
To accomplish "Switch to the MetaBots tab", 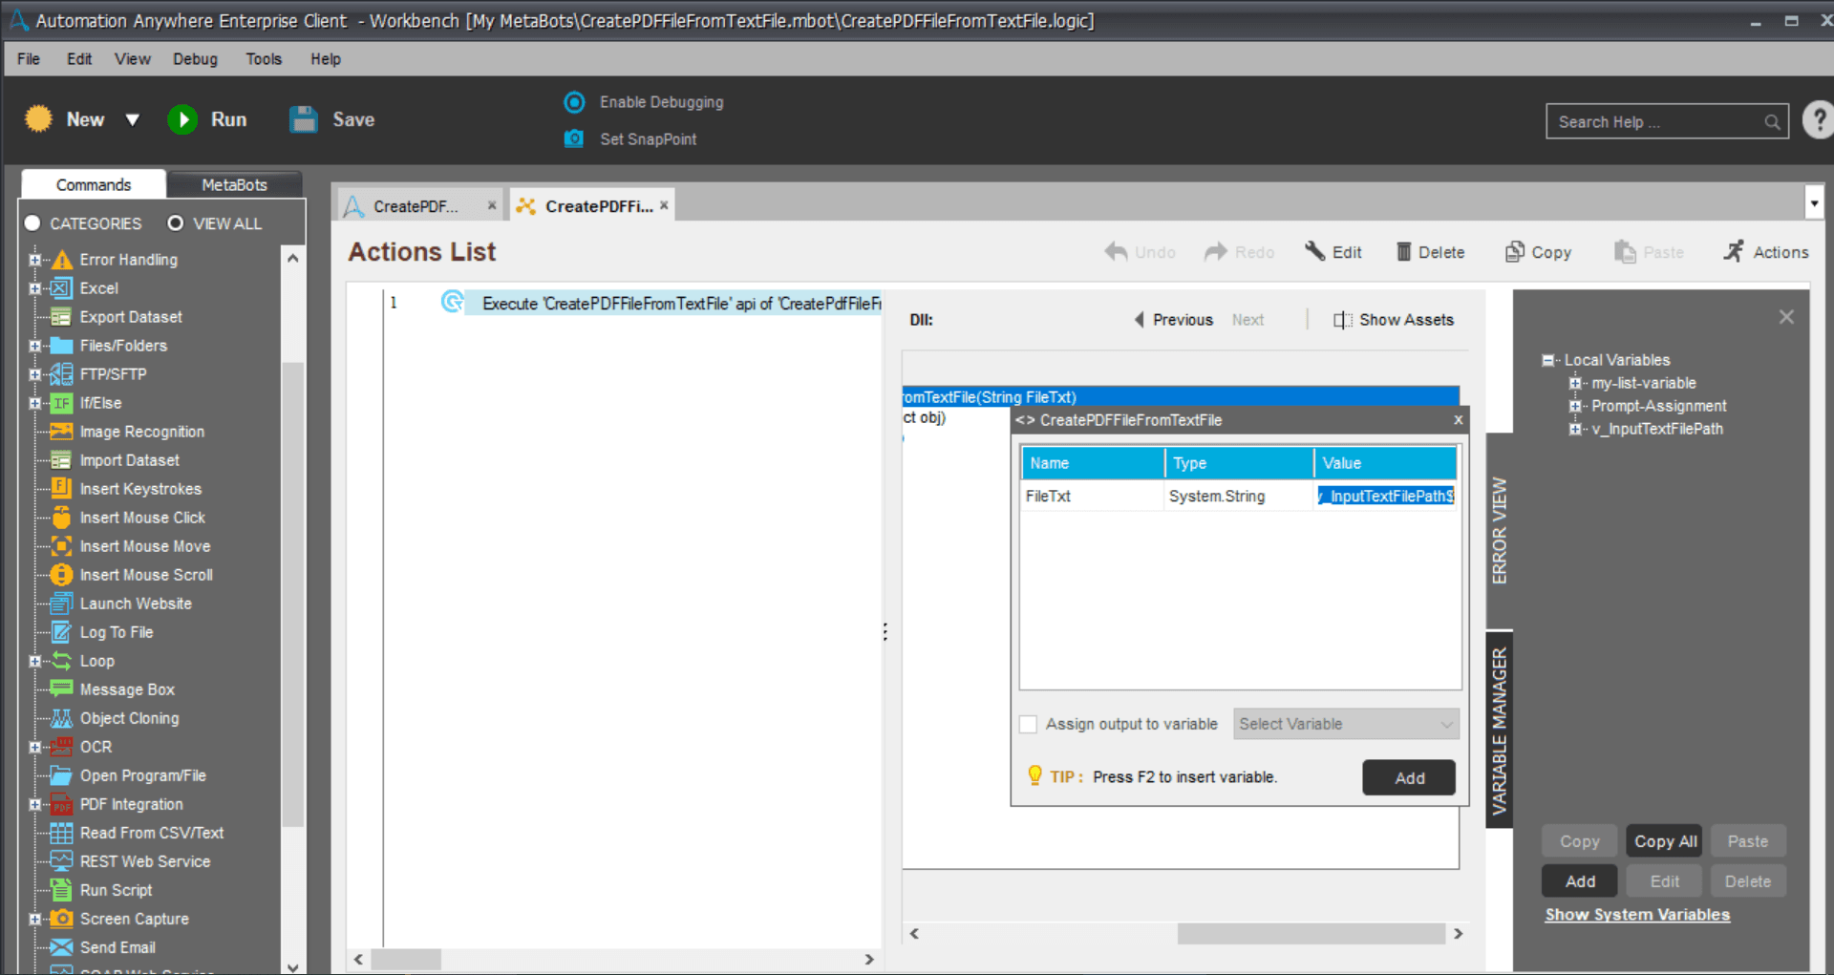I will click(x=234, y=184).
